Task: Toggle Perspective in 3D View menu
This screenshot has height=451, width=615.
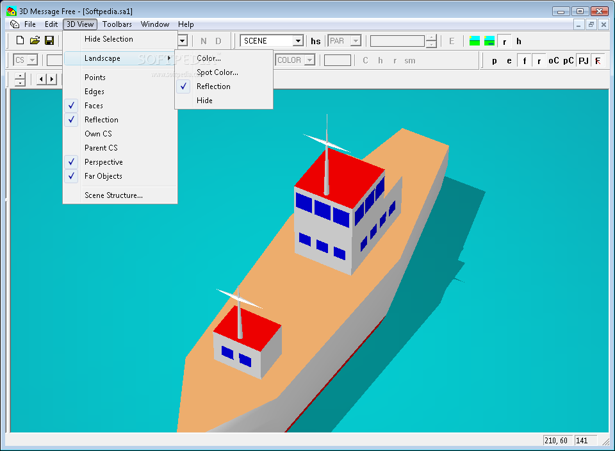Action: pyautogui.click(x=120, y=162)
